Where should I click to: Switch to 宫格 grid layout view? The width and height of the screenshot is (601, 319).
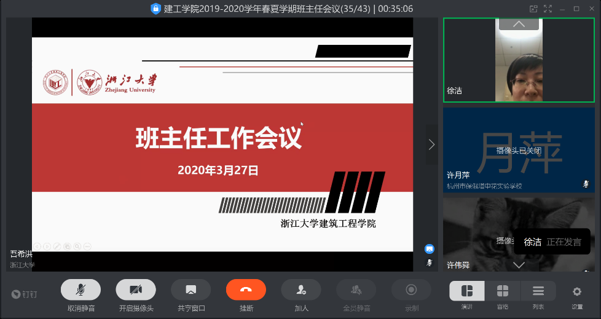(502, 291)
